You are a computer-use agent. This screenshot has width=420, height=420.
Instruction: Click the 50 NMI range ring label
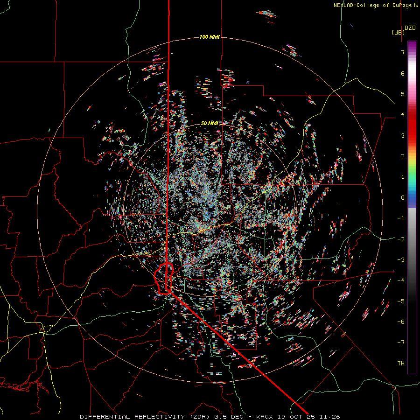[210, 123]
